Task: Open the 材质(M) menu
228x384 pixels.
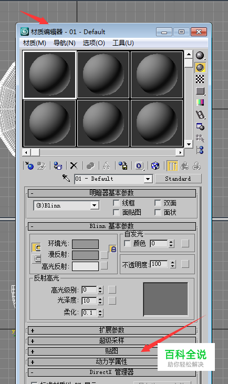Action: click(x=35, y=43)
